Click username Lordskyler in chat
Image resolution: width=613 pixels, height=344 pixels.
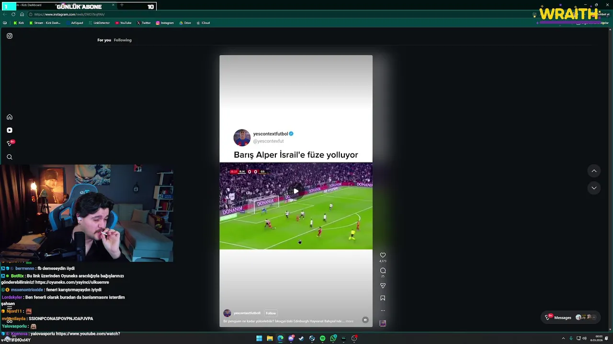(12, 297)
